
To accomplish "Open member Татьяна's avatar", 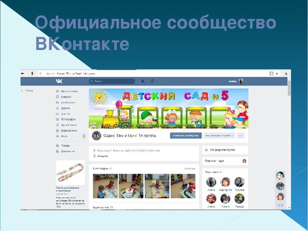I will pyautogui.click(x=239, y=182).
